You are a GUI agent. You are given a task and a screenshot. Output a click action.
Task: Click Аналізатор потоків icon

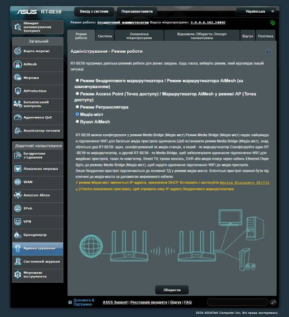pos(17,130)
